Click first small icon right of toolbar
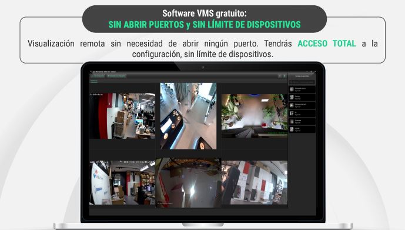 (280, 76)
